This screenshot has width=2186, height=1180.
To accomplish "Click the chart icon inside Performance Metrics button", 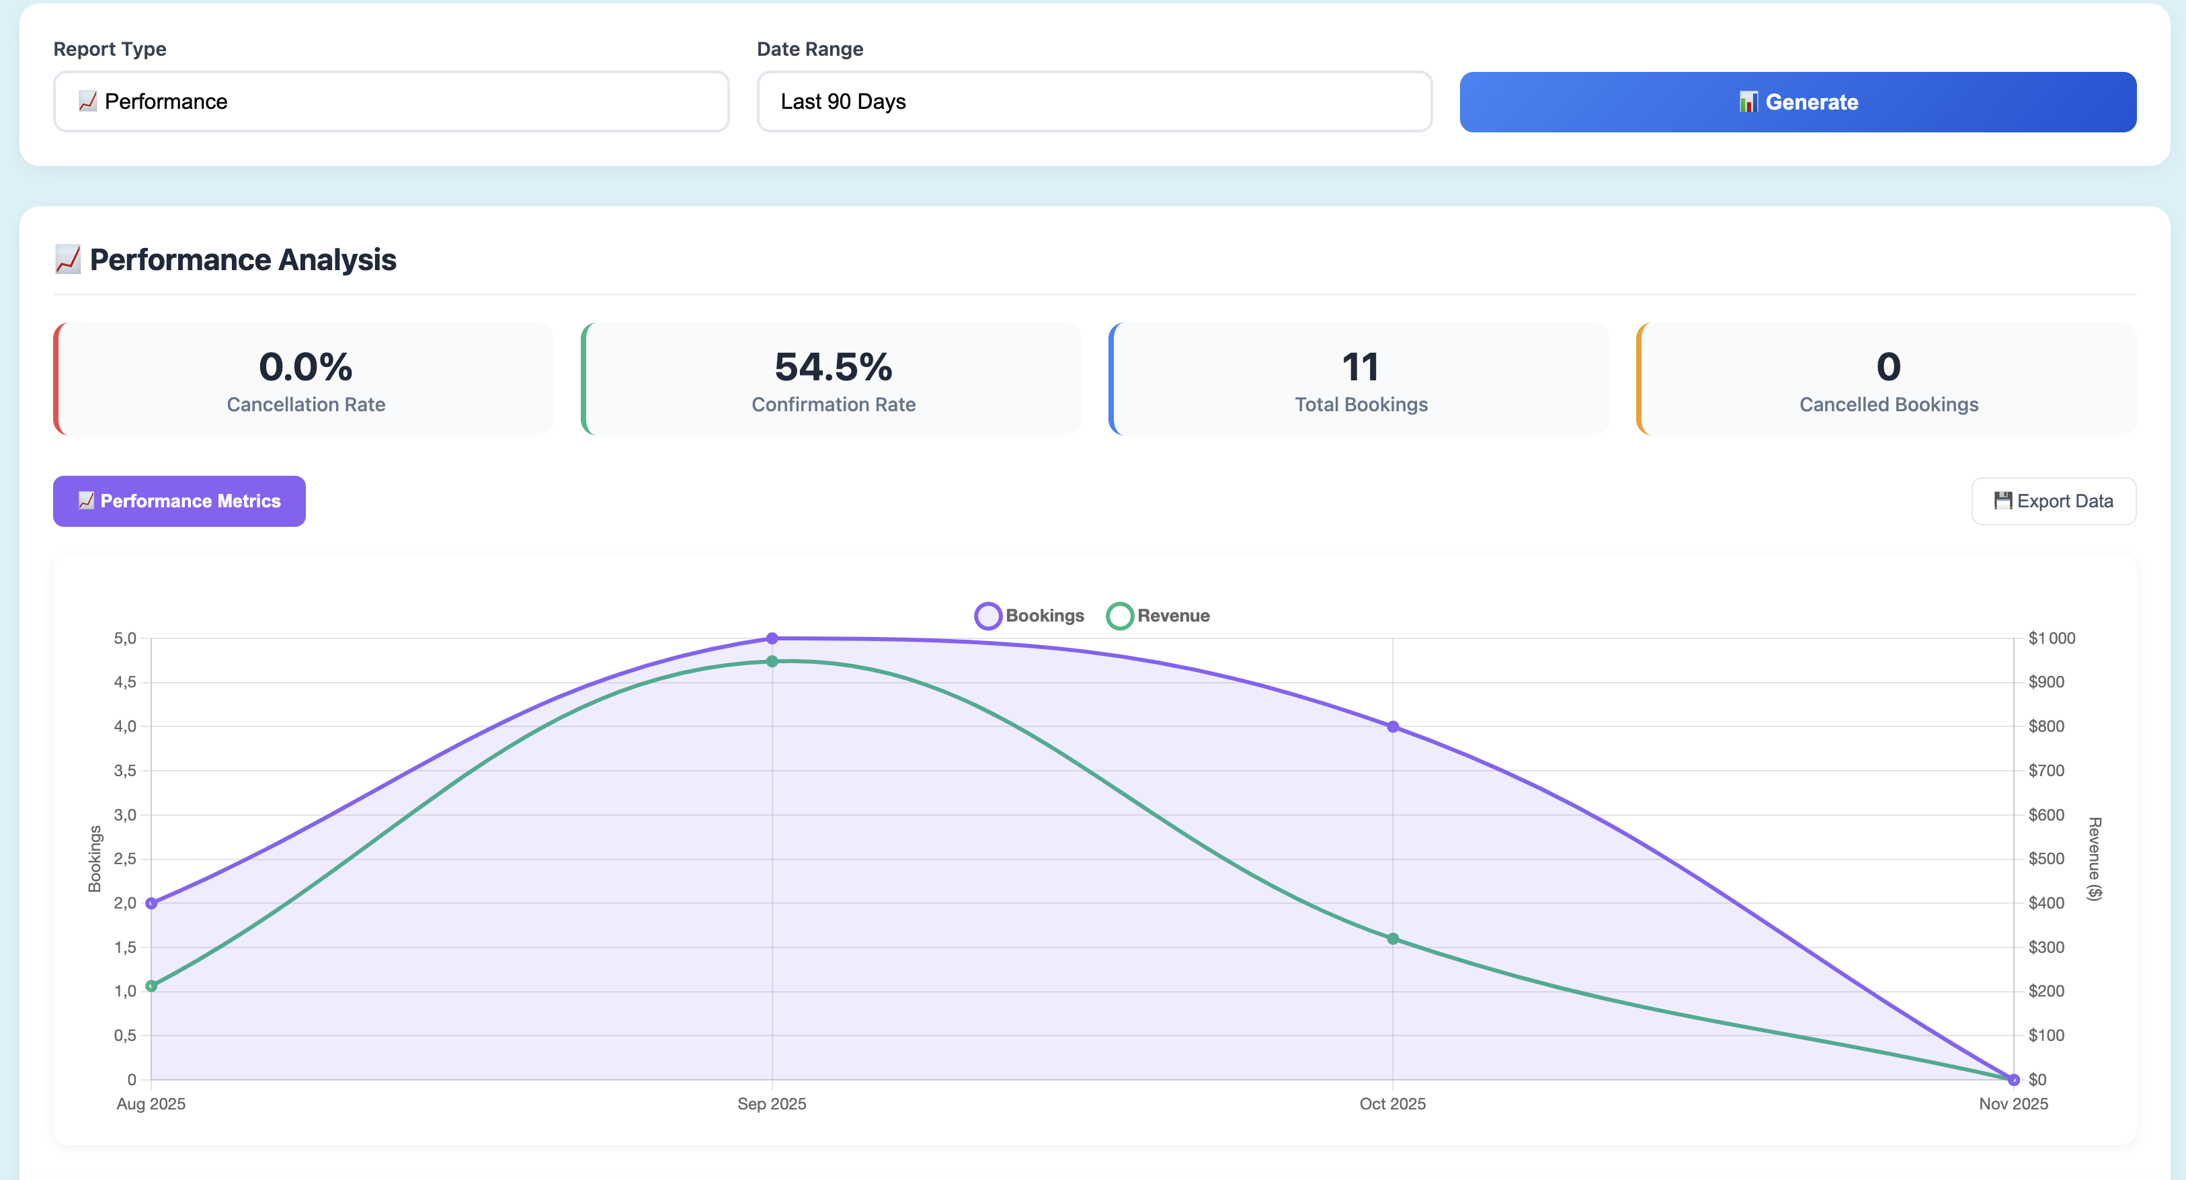I will point(87,501).
